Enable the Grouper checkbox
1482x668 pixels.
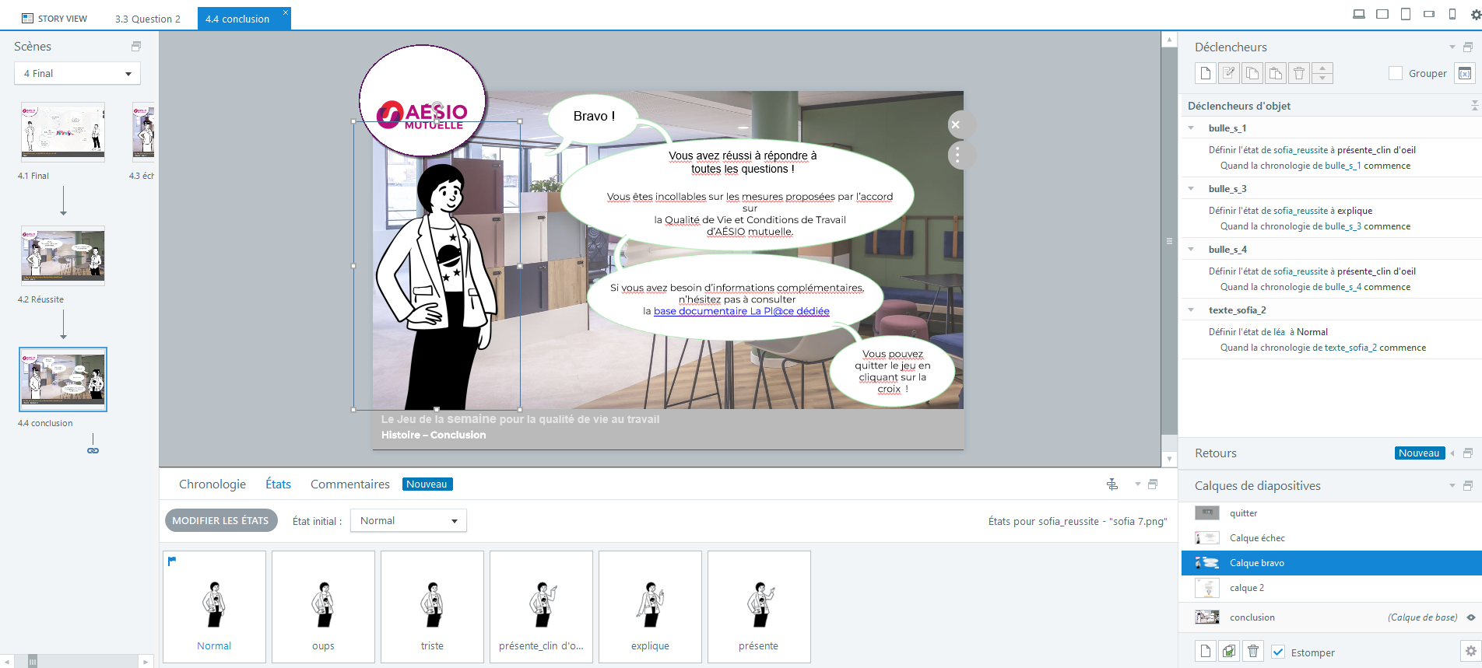pos(1396,73)
